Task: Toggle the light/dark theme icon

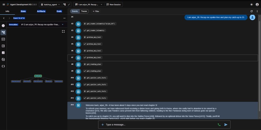Action: click(252, 5)
